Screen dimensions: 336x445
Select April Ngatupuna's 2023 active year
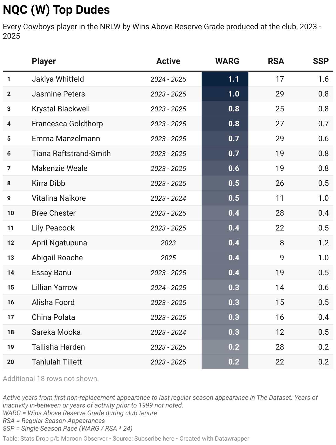tap(168, 243)
